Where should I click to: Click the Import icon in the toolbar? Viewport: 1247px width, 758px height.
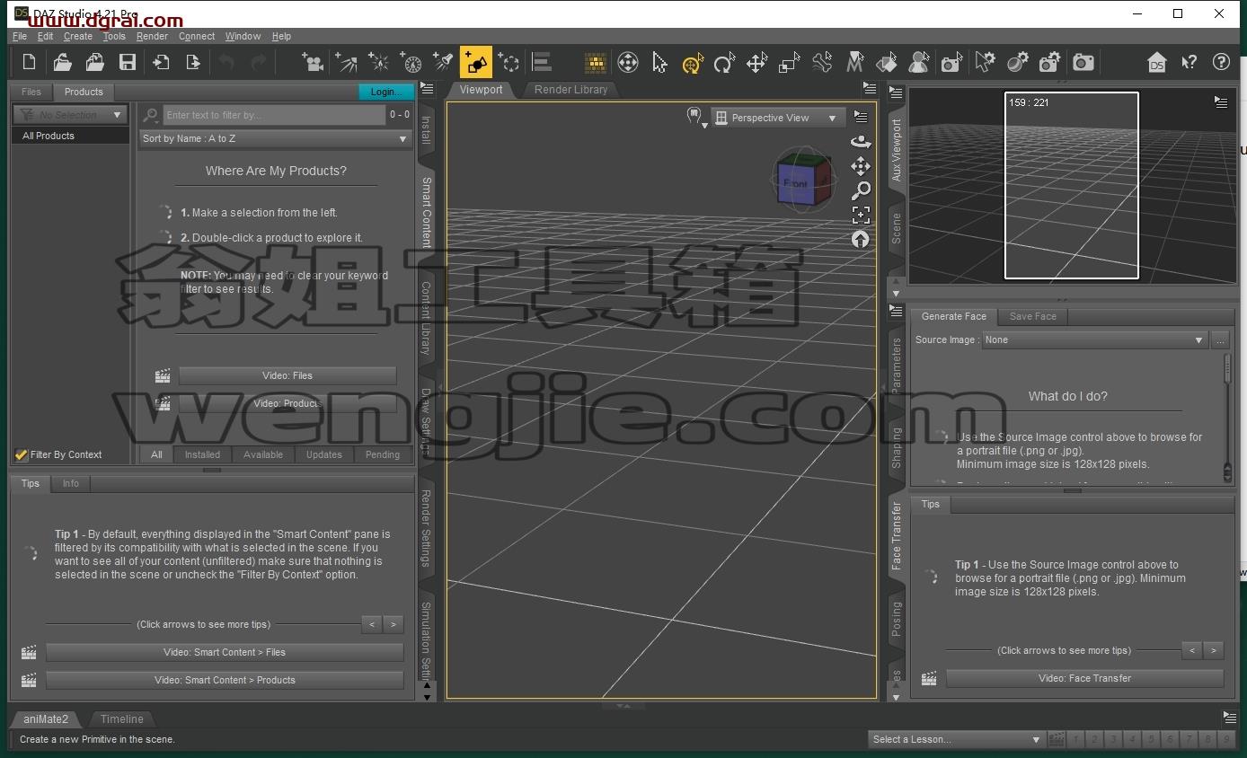click(161, 62)
